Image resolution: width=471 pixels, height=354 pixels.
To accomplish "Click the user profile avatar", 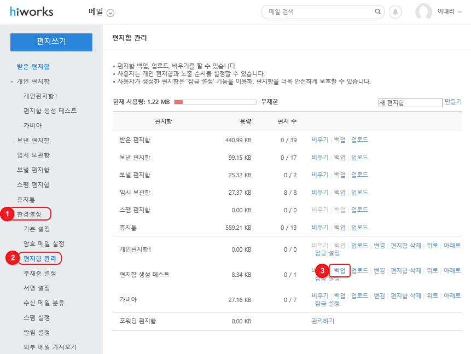I will click(424, 12).
